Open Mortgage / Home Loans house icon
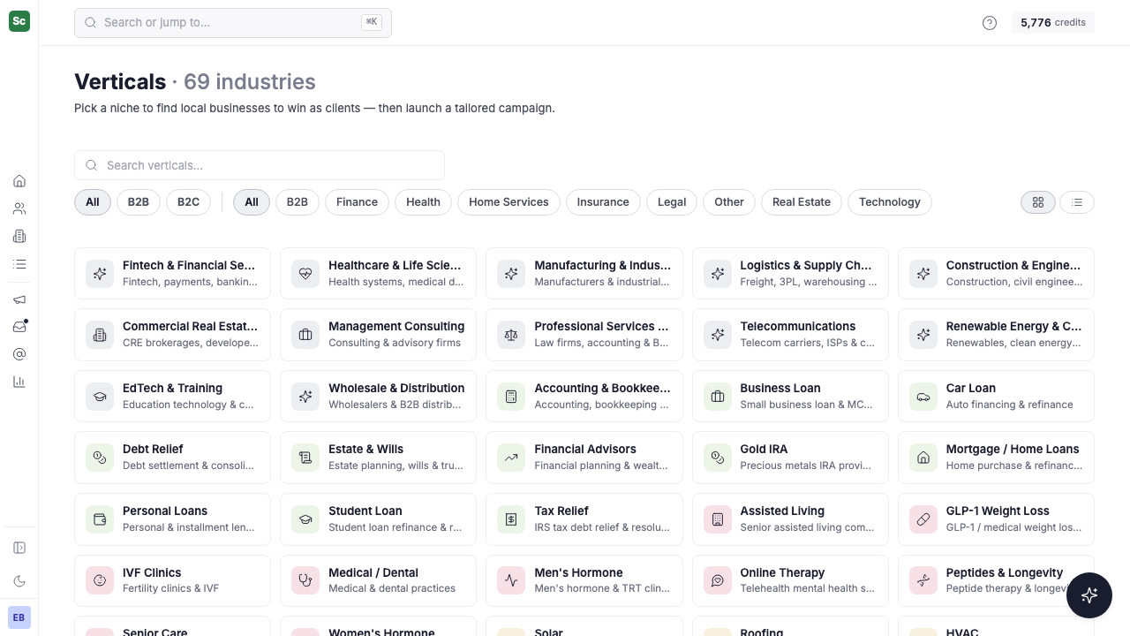Viewport: 1130px width, 636px height. coord(923,458)
